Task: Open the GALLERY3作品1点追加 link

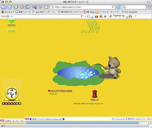Action: 61,91
